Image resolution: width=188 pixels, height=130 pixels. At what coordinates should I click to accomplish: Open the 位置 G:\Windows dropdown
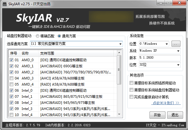(167, 44)
